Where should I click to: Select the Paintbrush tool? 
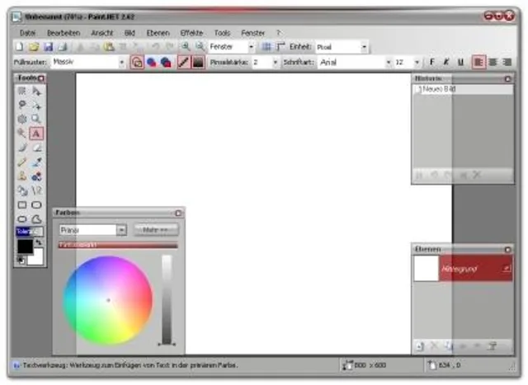tap(22, 148)
